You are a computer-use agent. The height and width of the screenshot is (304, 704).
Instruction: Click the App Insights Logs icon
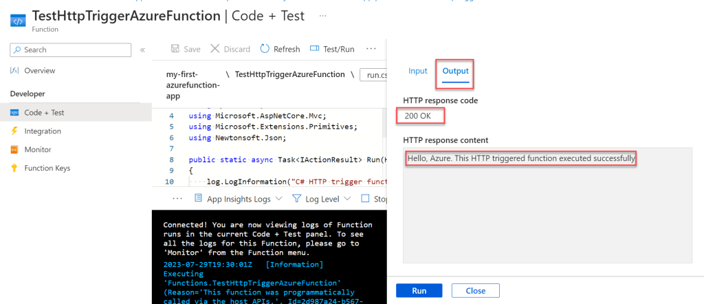[198, 198]
